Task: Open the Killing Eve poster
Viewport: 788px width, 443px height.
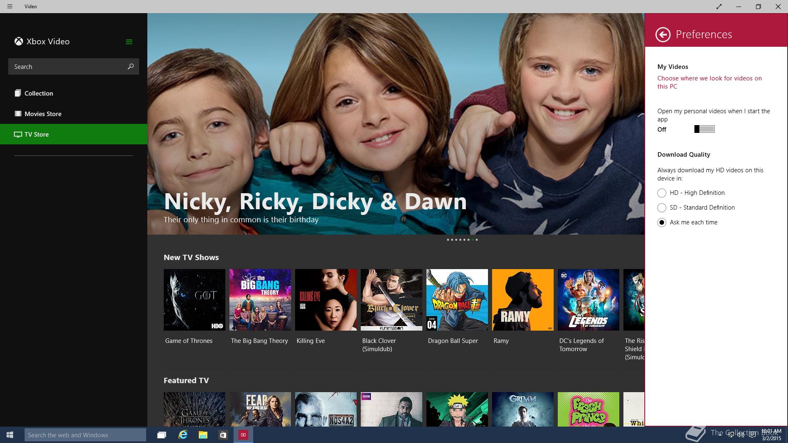Action: 326,300
